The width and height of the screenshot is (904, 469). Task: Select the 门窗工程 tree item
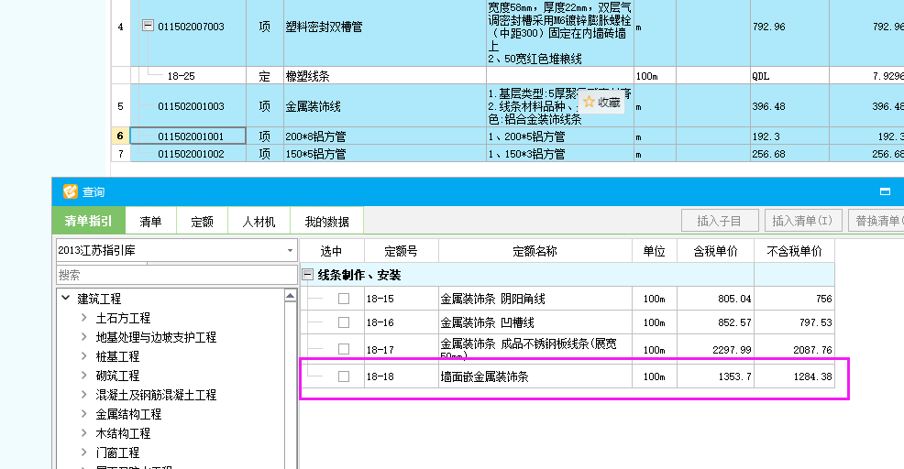[x=117, y=453]
